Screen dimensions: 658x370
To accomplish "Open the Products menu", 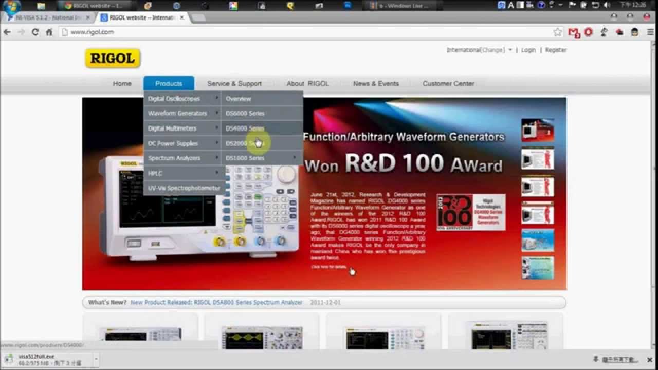I will click(169, 84).
